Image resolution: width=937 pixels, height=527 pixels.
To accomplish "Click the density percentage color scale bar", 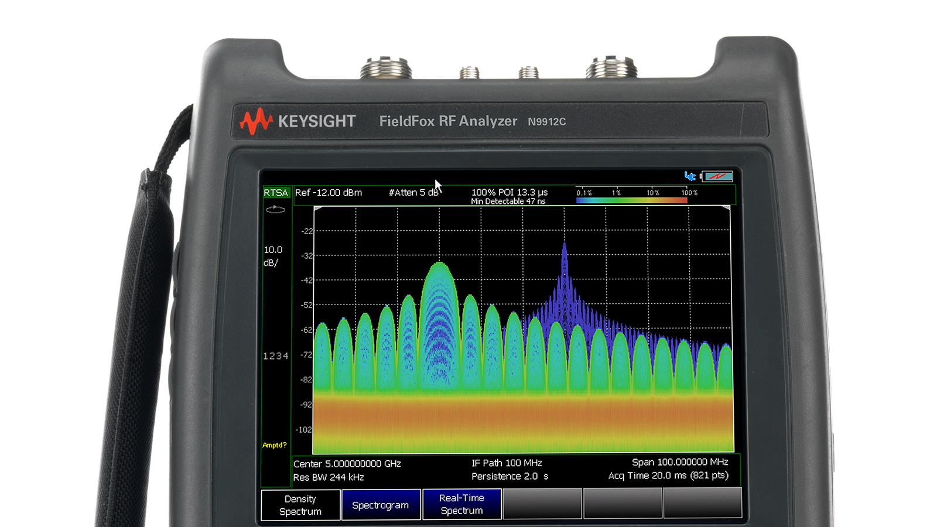I will (632, 199).
